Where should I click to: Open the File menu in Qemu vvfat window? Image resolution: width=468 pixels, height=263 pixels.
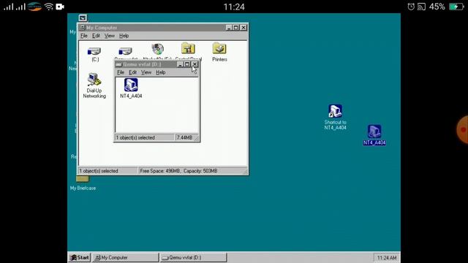click(121, 72)
